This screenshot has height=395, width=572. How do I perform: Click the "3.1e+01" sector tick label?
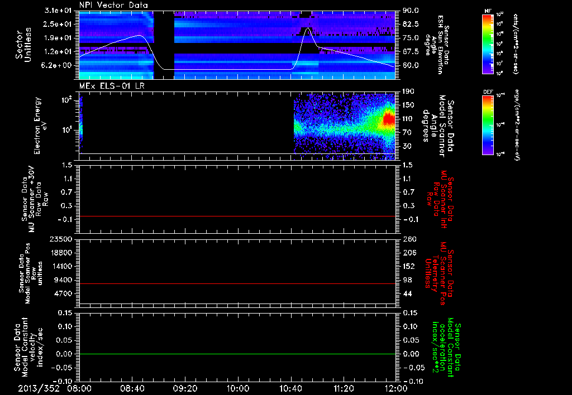(58, 11)
